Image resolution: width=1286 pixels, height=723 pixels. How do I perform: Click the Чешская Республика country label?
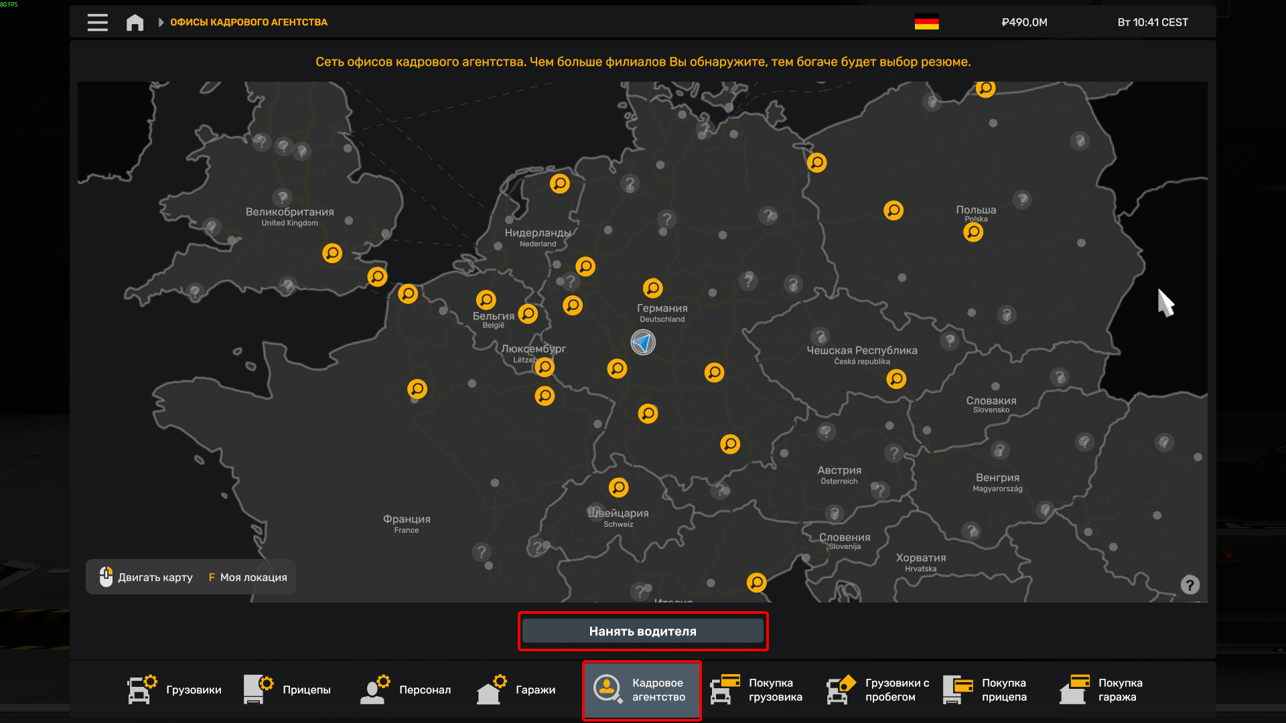pyautogui.click(x=862, y=351)
